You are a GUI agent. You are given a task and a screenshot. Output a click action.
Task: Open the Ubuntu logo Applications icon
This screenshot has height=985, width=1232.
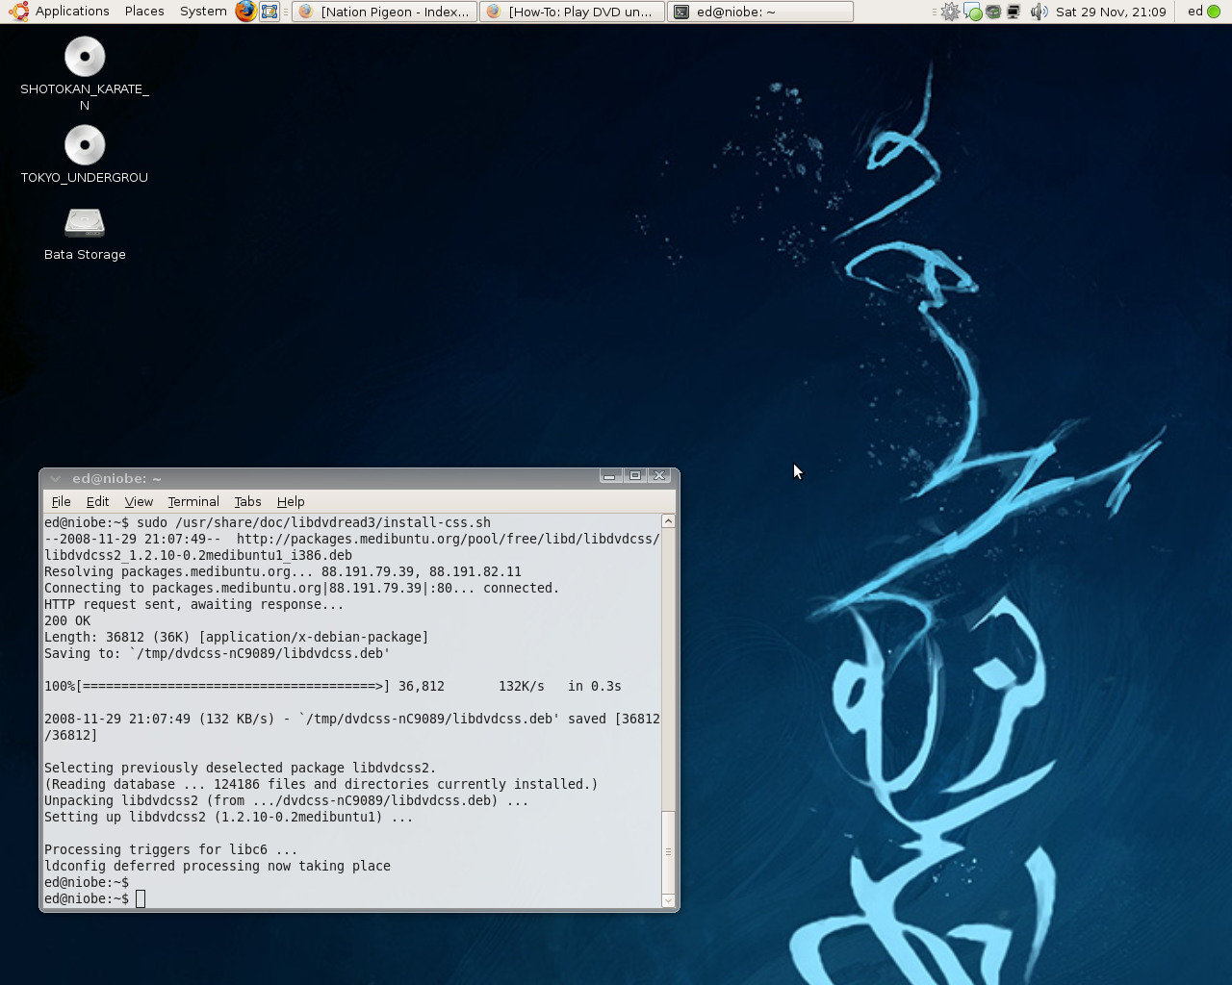pyautogui.click(x=18, y=12)
